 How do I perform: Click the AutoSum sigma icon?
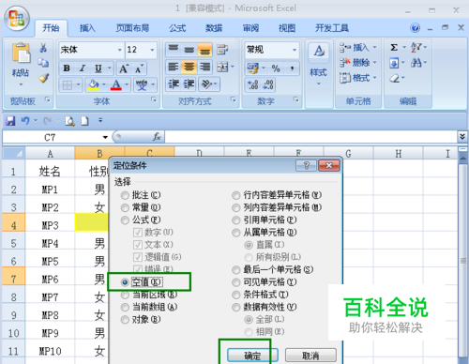tap(394, 48)
